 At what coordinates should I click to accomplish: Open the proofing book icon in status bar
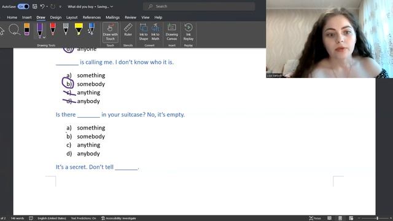31,219
